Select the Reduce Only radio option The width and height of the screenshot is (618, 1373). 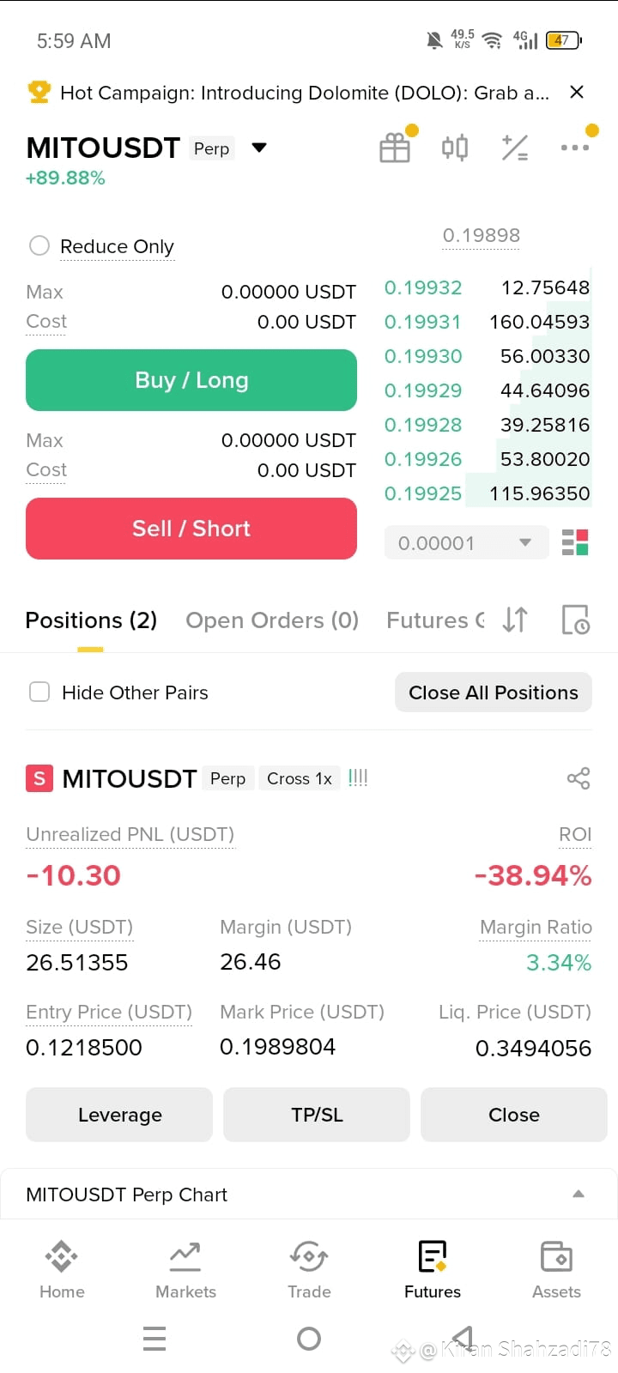[x=39, y=246]
